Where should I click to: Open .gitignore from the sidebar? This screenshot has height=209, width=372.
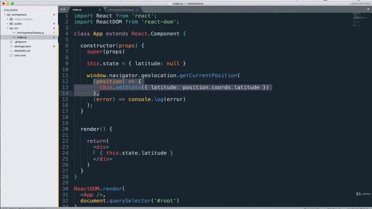click(20, 42)
